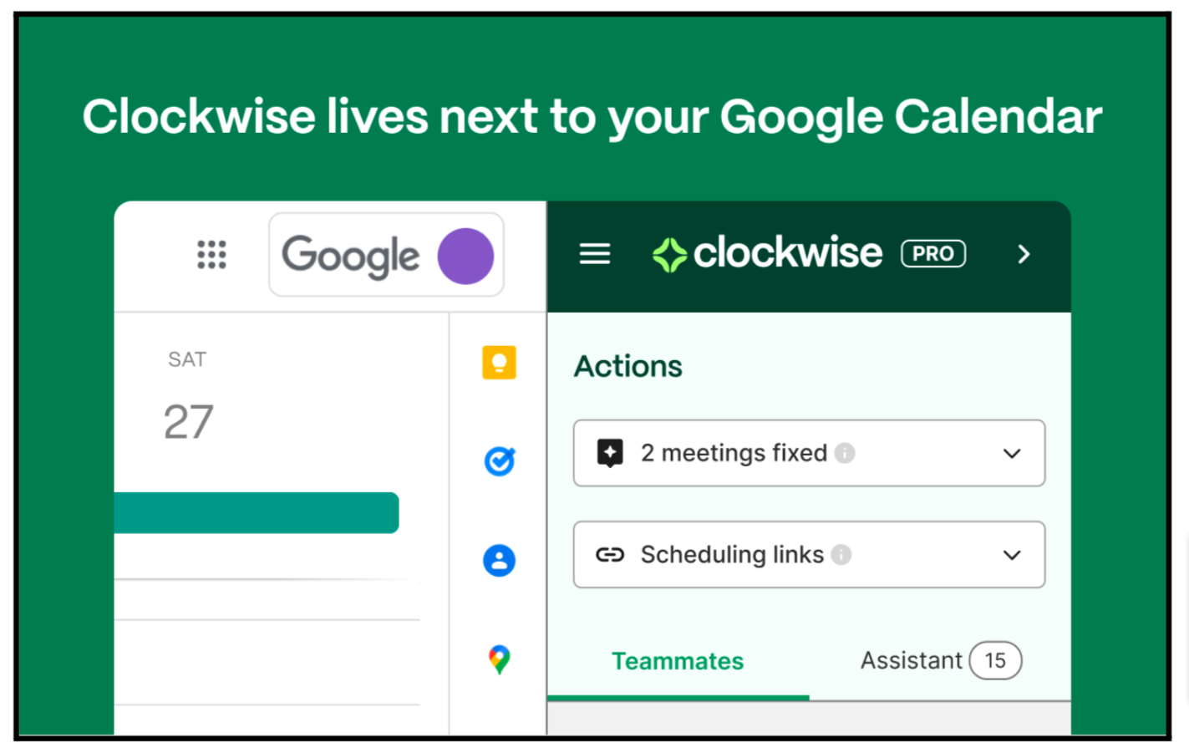Open the Google apps grid
Screen dimensions: 1189x748
pyautogui.click(x=211, y=254)
